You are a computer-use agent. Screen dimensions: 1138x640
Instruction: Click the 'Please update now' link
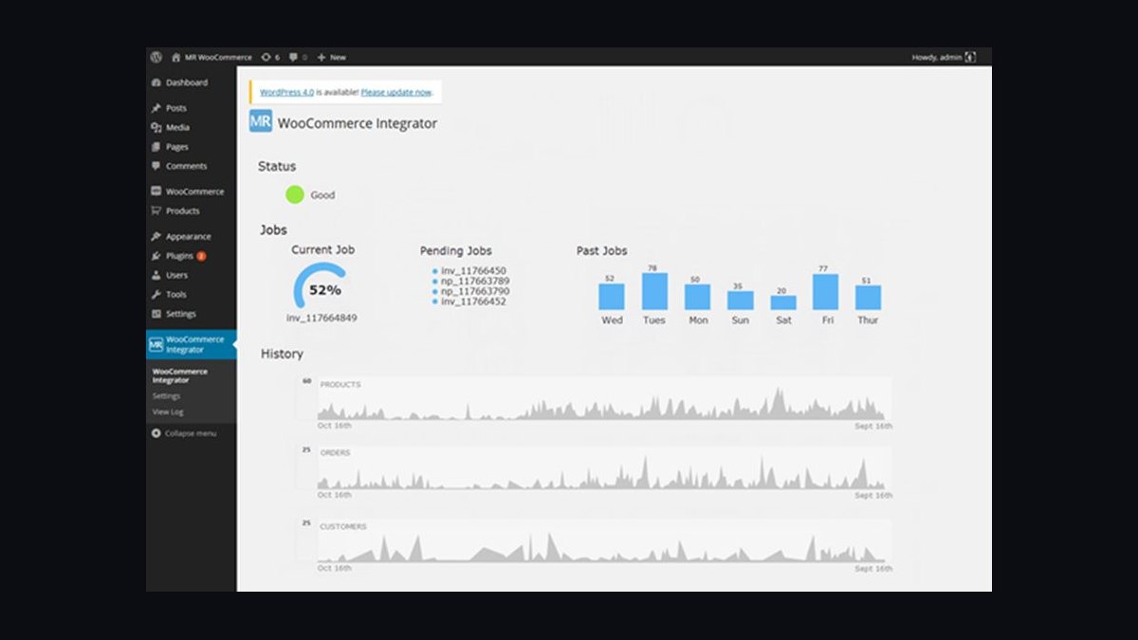pyautogui.click(x=396, y=92)
